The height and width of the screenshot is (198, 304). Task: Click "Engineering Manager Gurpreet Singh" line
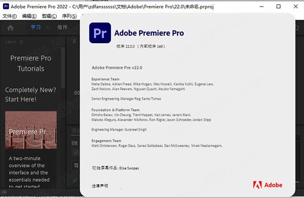[x=119, y=129]
